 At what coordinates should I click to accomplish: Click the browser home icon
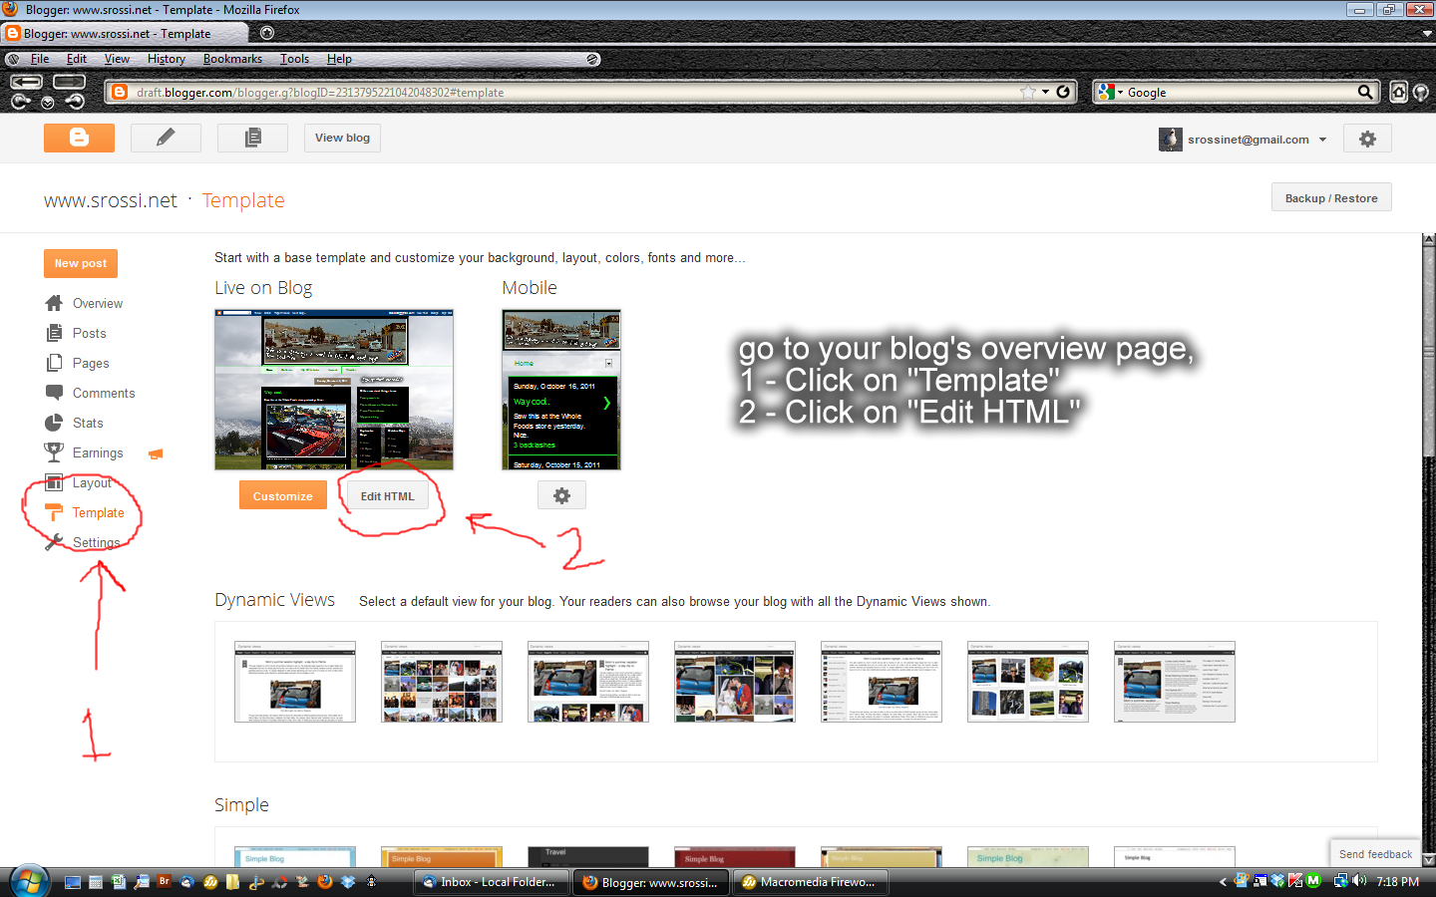[1399, 92]
